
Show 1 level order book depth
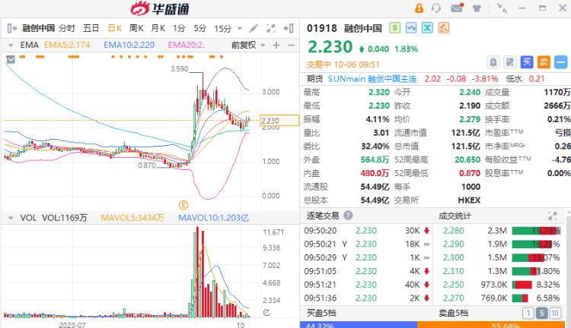pos(528,313)
